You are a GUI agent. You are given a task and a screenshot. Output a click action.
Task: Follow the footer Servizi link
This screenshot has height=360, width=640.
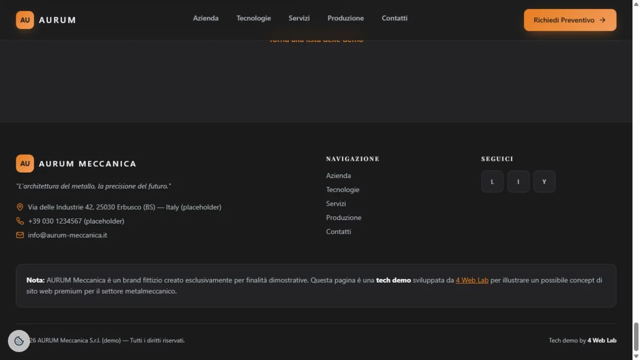[x=336, y=204]
